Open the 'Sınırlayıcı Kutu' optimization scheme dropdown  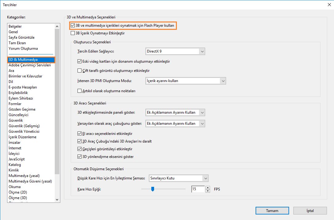[205, 178]
